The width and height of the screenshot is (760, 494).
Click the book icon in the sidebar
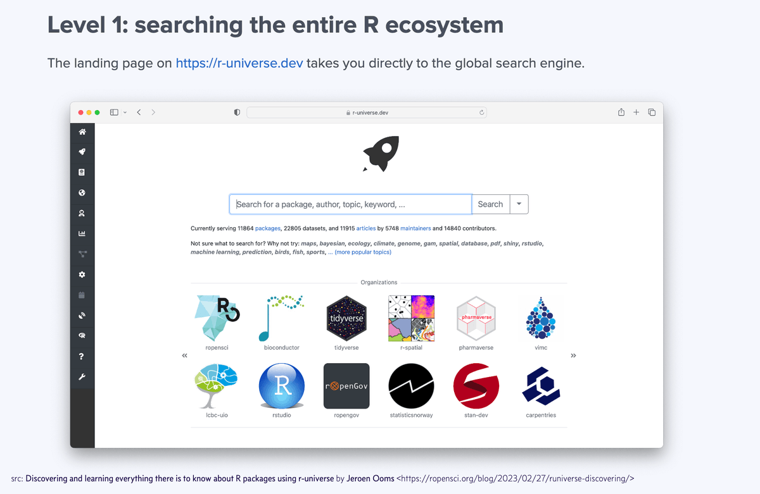[82, 172]
